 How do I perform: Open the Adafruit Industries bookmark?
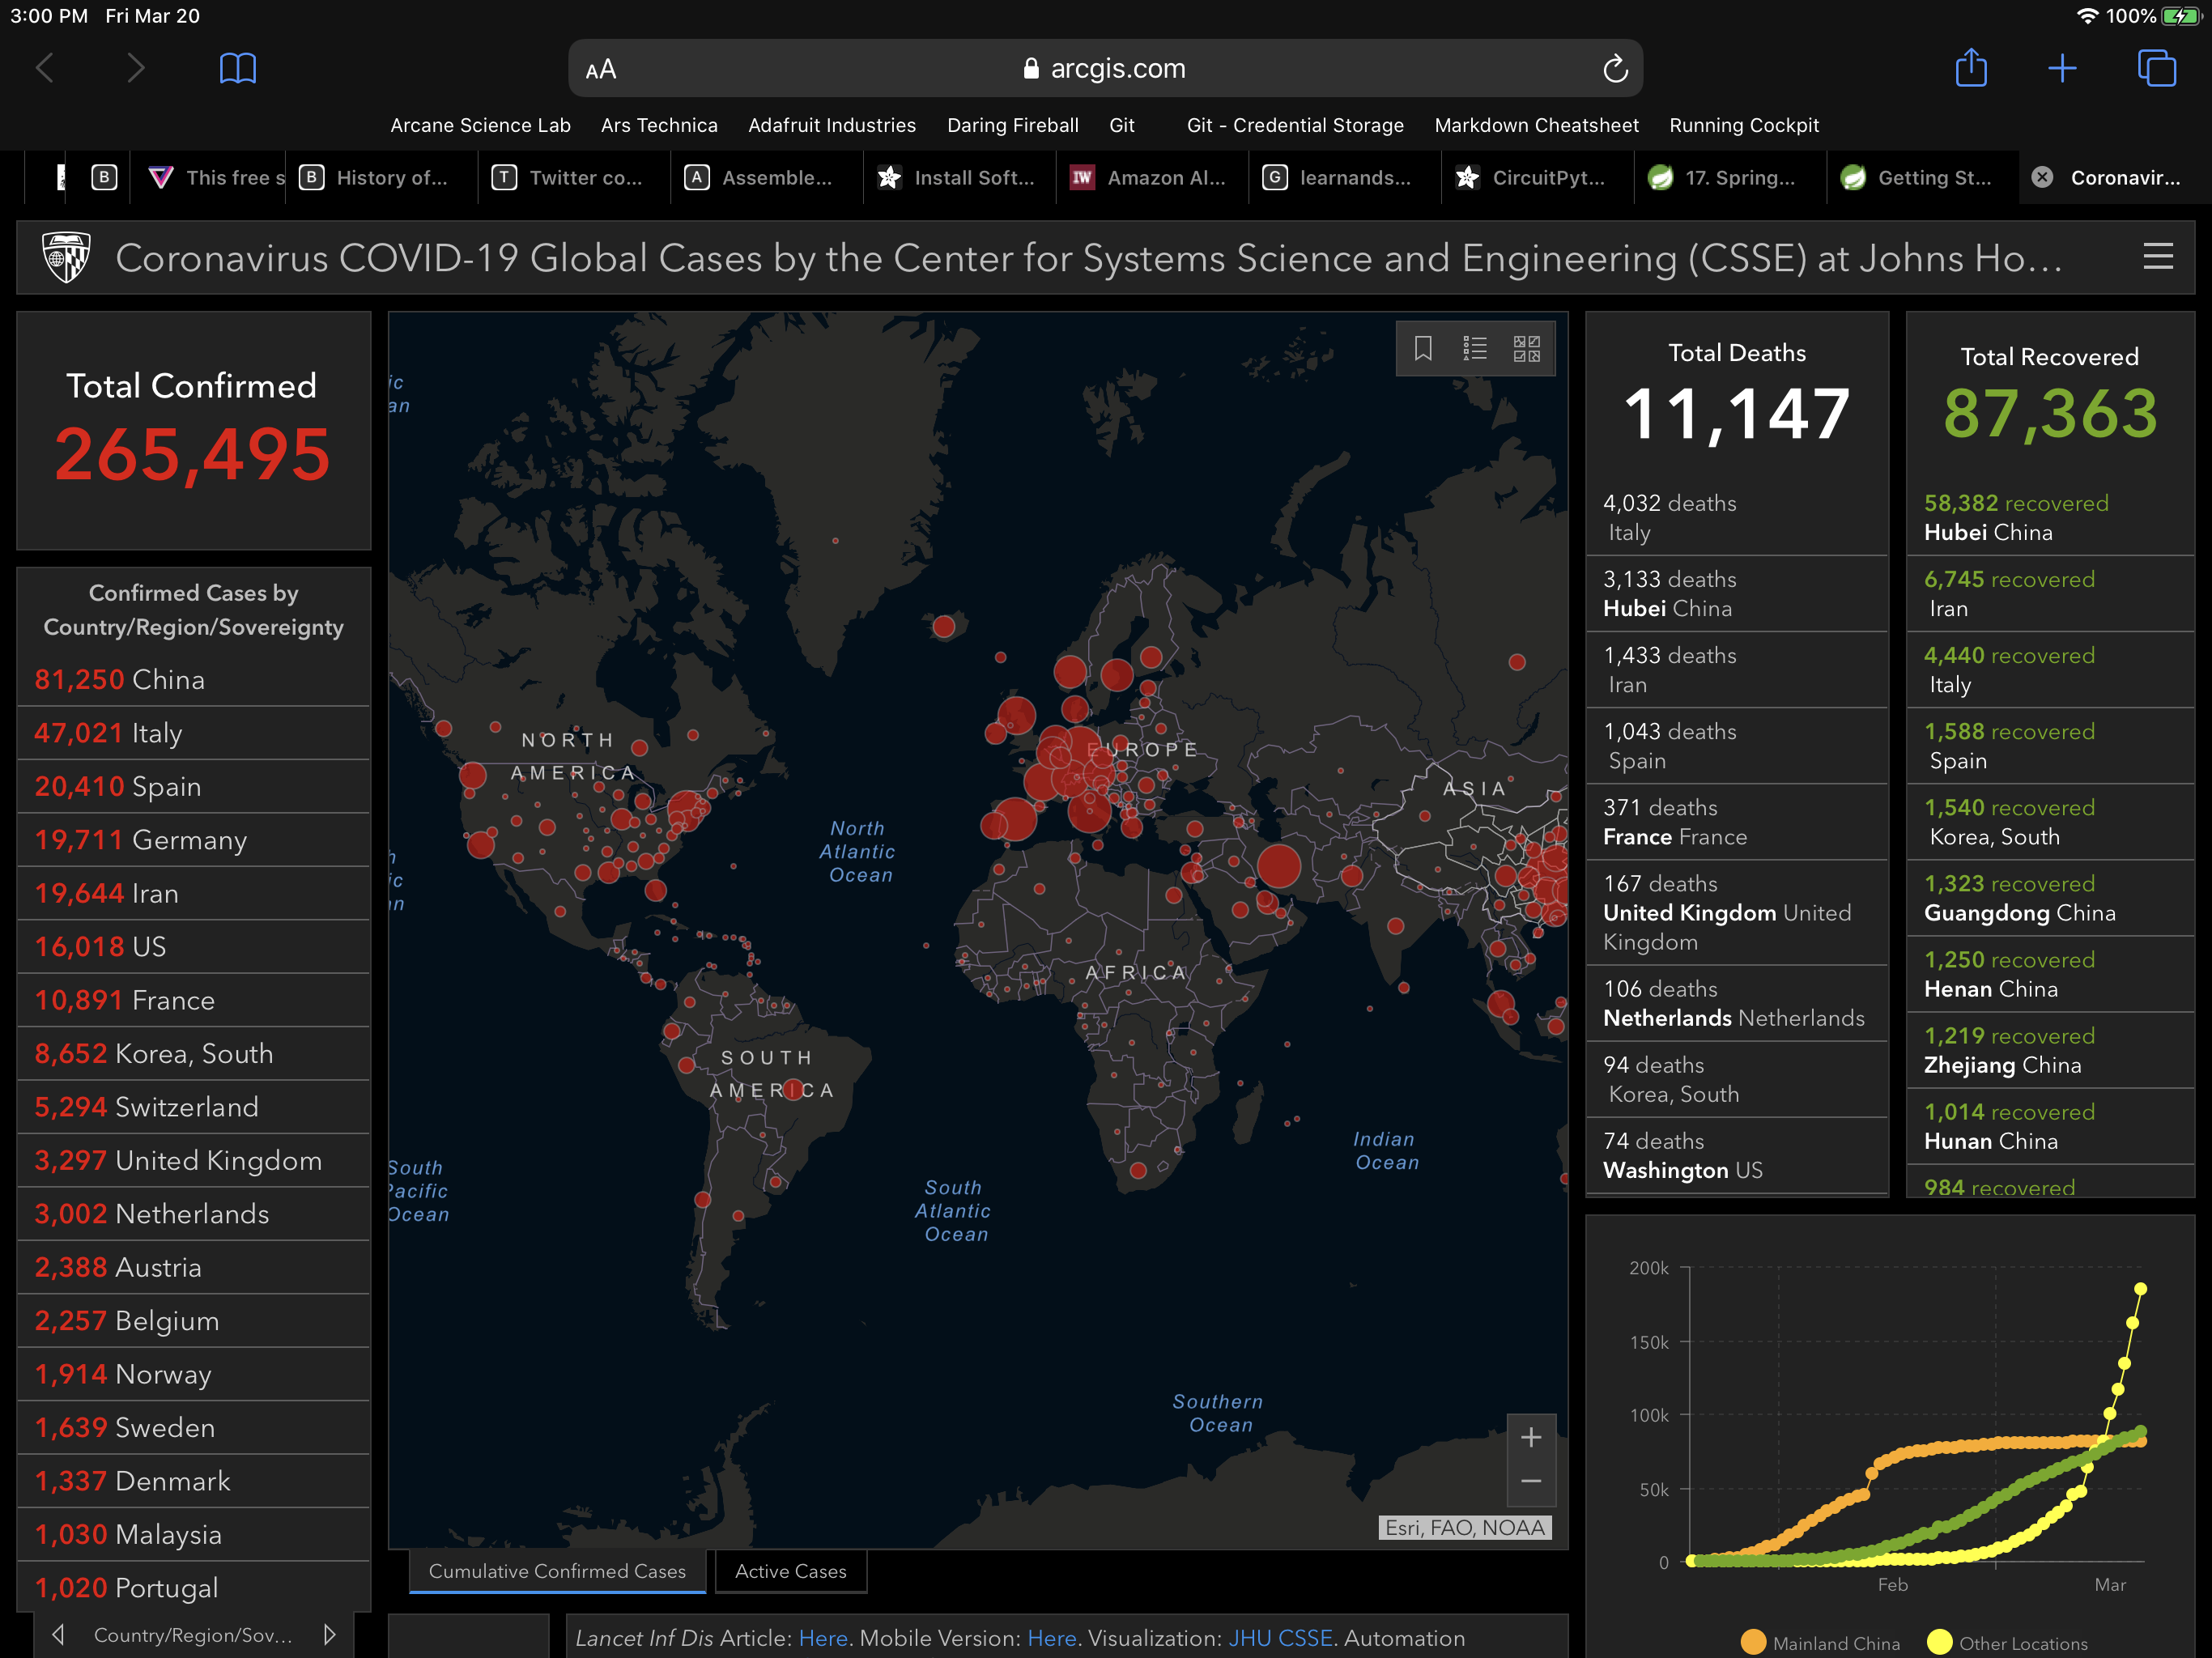(832, 125)
